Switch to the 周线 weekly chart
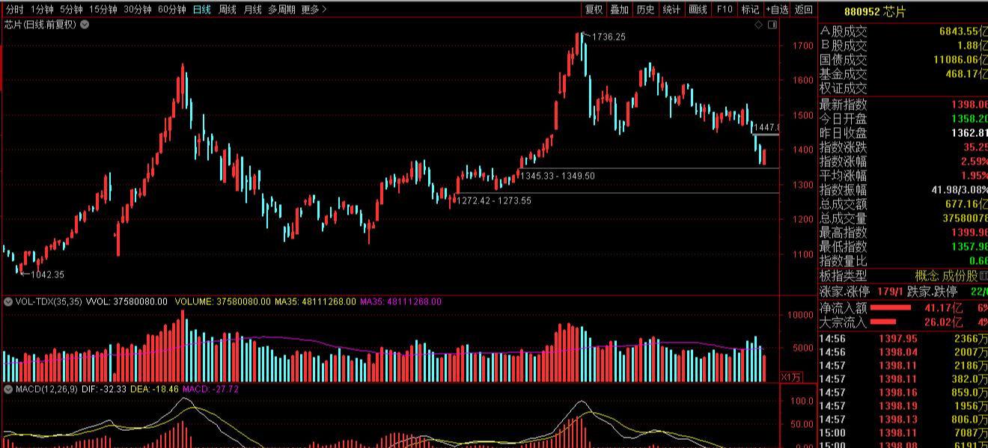The width and height of the screenshot is (988, 448). pos(228,10)
